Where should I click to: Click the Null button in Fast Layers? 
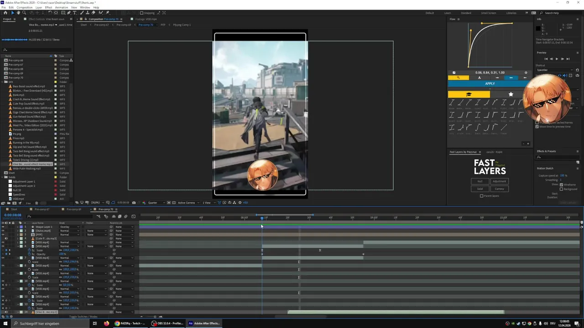click(480, 181)
